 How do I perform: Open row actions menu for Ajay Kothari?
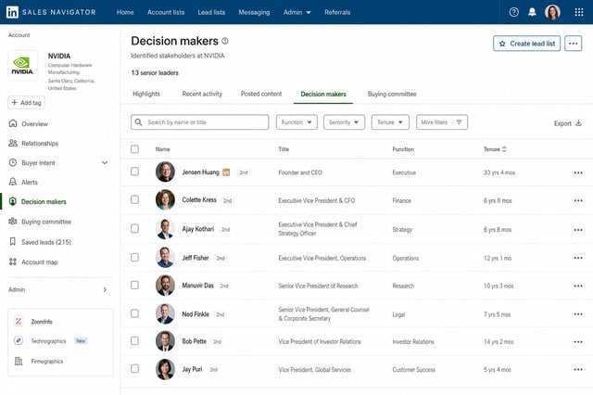click(x=578, y=230)
